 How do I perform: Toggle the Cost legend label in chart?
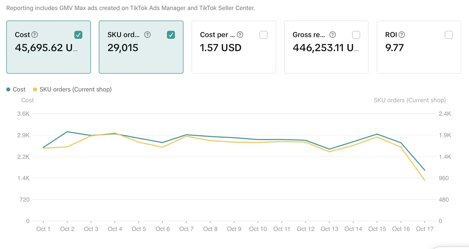19,89
